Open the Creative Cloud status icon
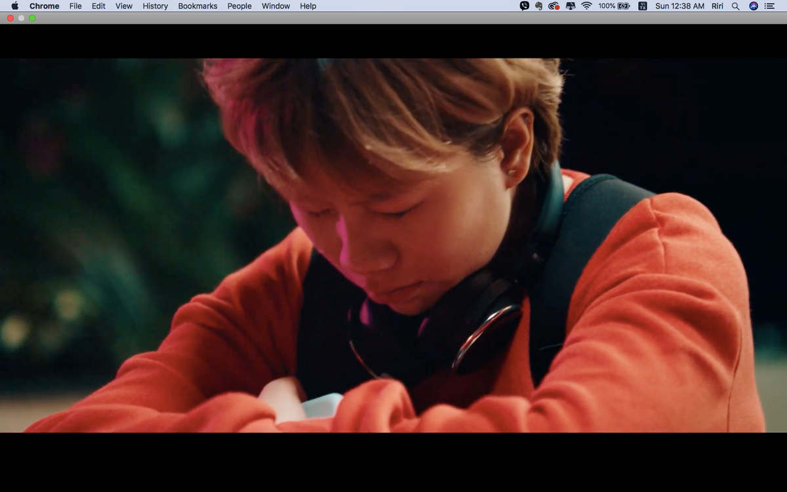This screenshot has height=492, width=787. point(554,6)
